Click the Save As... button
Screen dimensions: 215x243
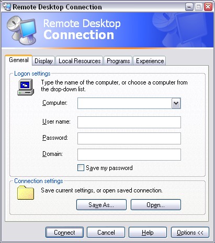click(x=101, y=205)
